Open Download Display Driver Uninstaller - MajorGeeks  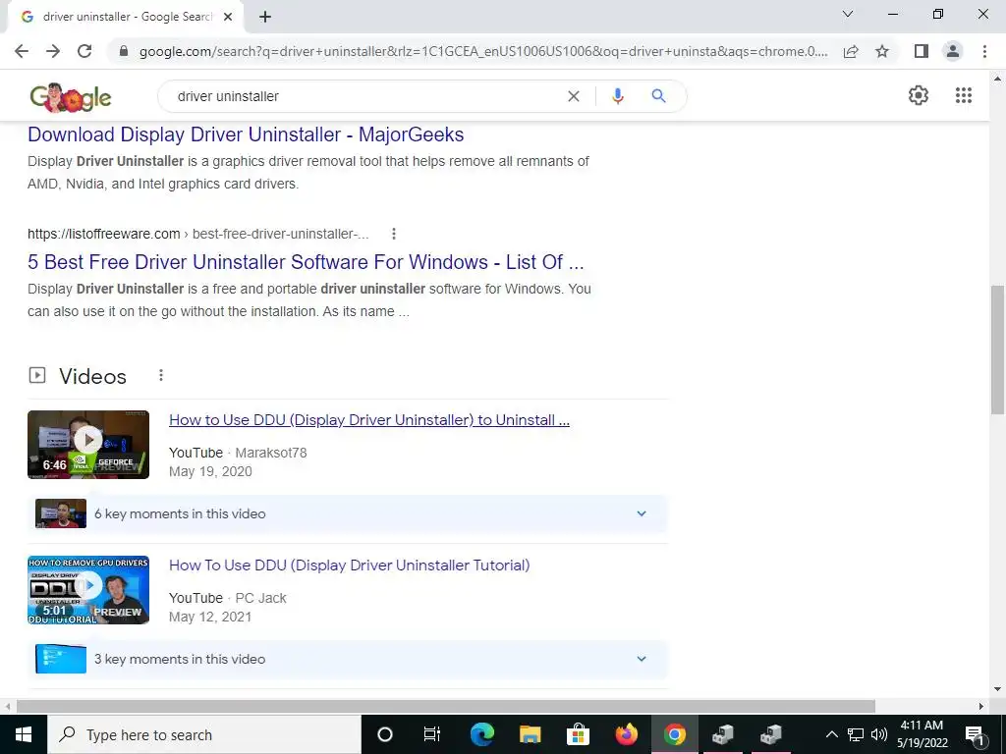[246, 135]
